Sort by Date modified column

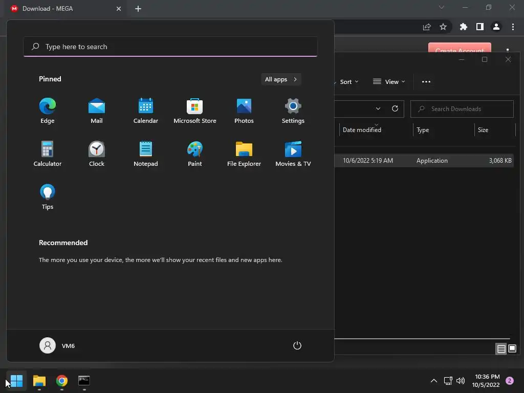(x=376, y=129)
